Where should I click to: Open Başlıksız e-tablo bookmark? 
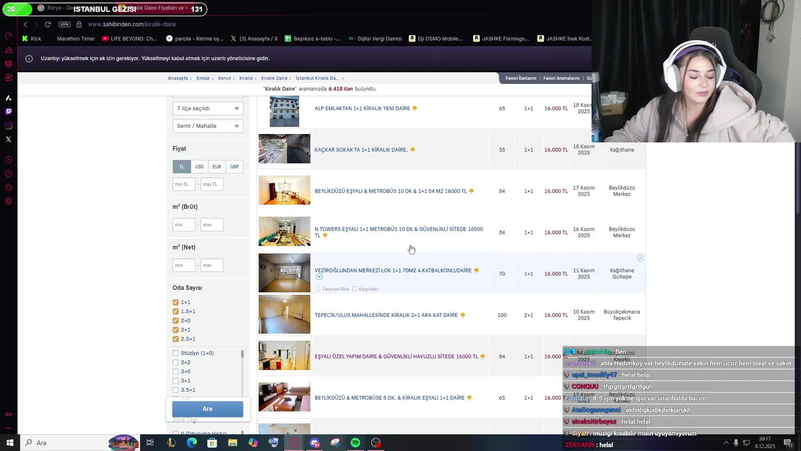[x=312, y=38]
